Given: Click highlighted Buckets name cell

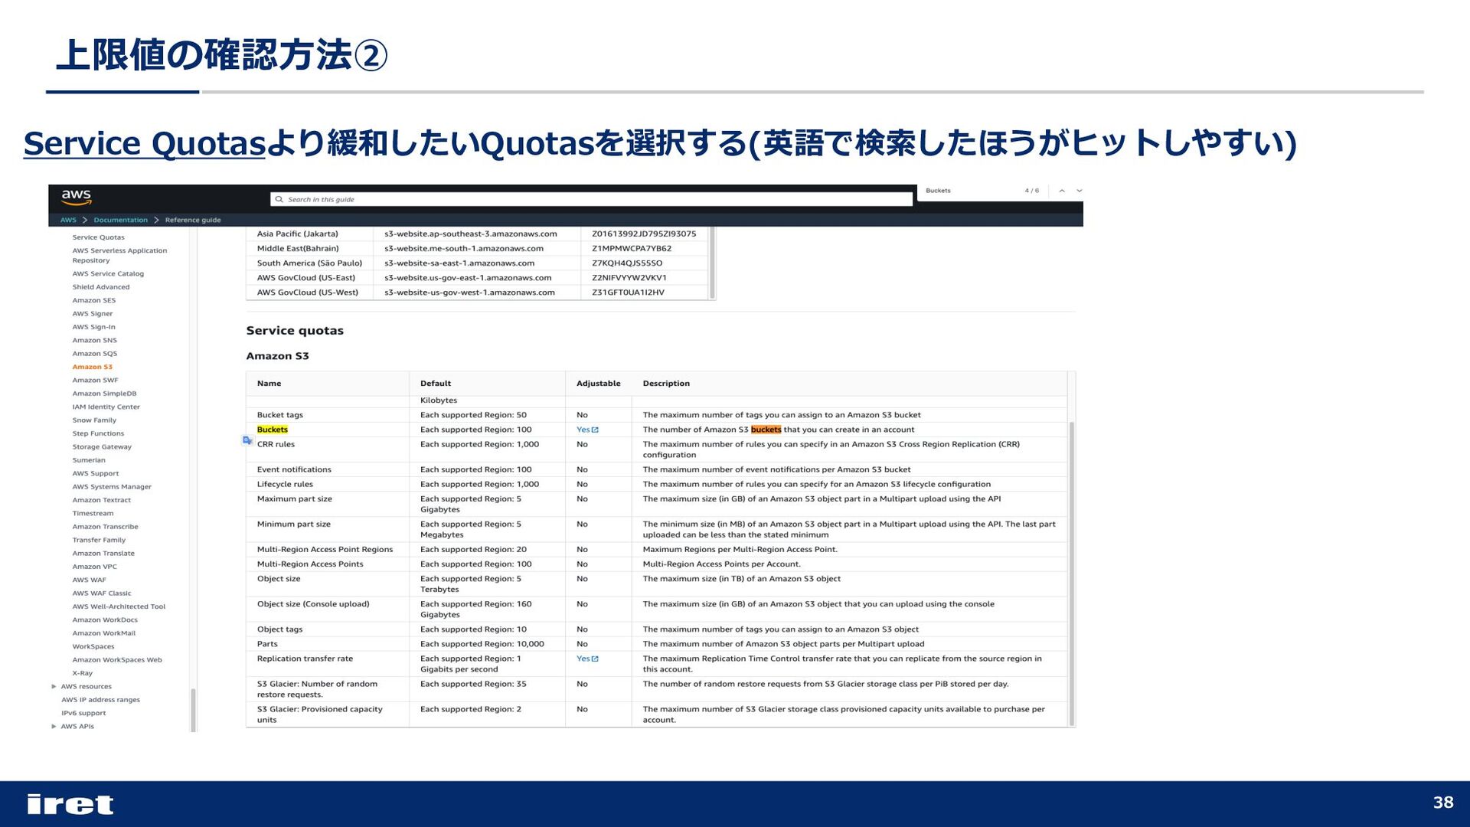Looking at the screenshot, I should [x=273, y=430].
